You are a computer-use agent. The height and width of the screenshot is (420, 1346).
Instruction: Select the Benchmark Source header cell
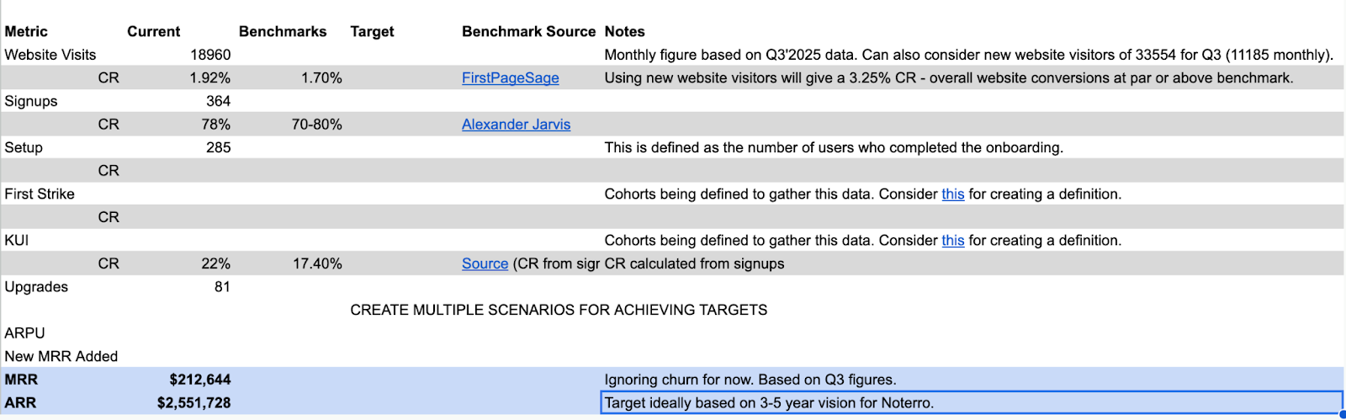click(x=528, y=32)
